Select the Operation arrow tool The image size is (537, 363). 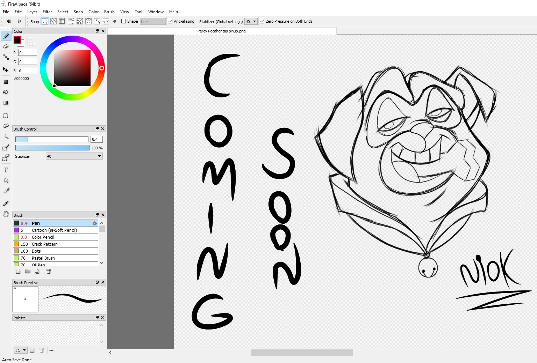pos(6,180)
